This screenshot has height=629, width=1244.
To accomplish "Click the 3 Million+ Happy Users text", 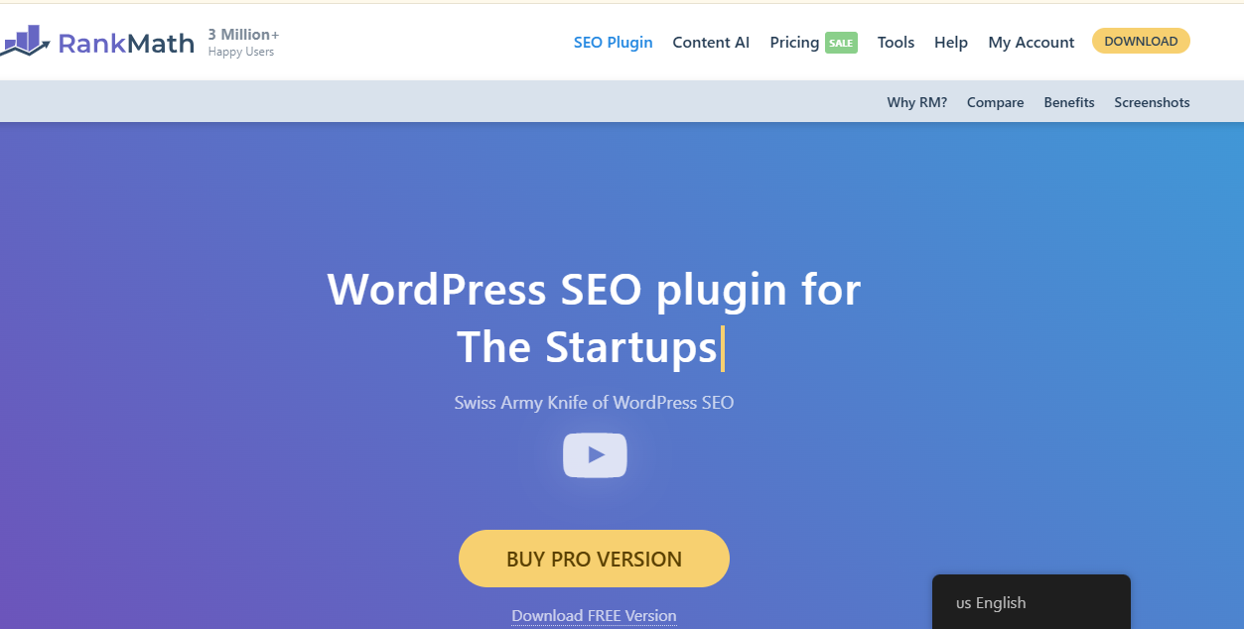I will pos(243,42).
